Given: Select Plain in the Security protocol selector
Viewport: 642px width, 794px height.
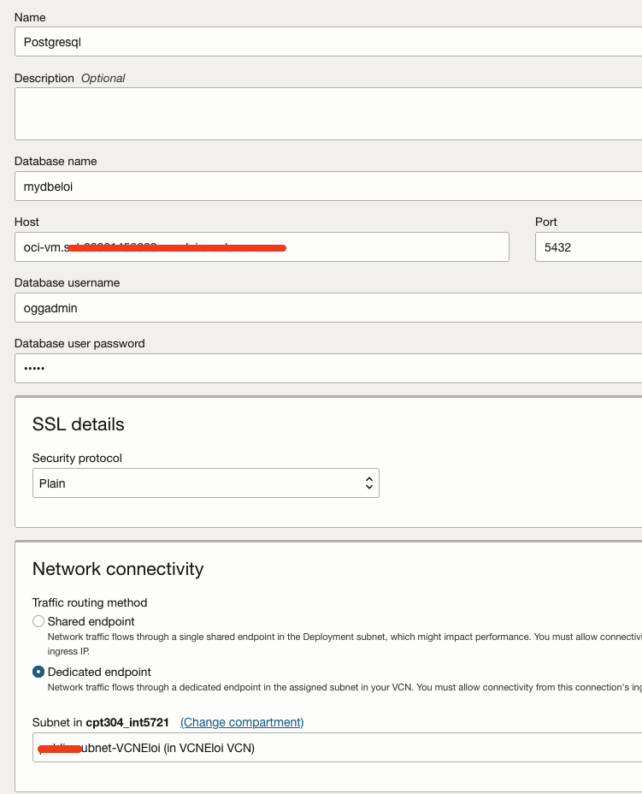Looking at the screenshot, I should [x=205, y=483].
